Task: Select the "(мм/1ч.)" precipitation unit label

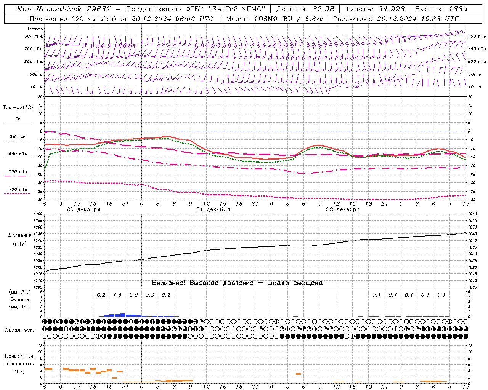Action: click(x=20, y=307)
